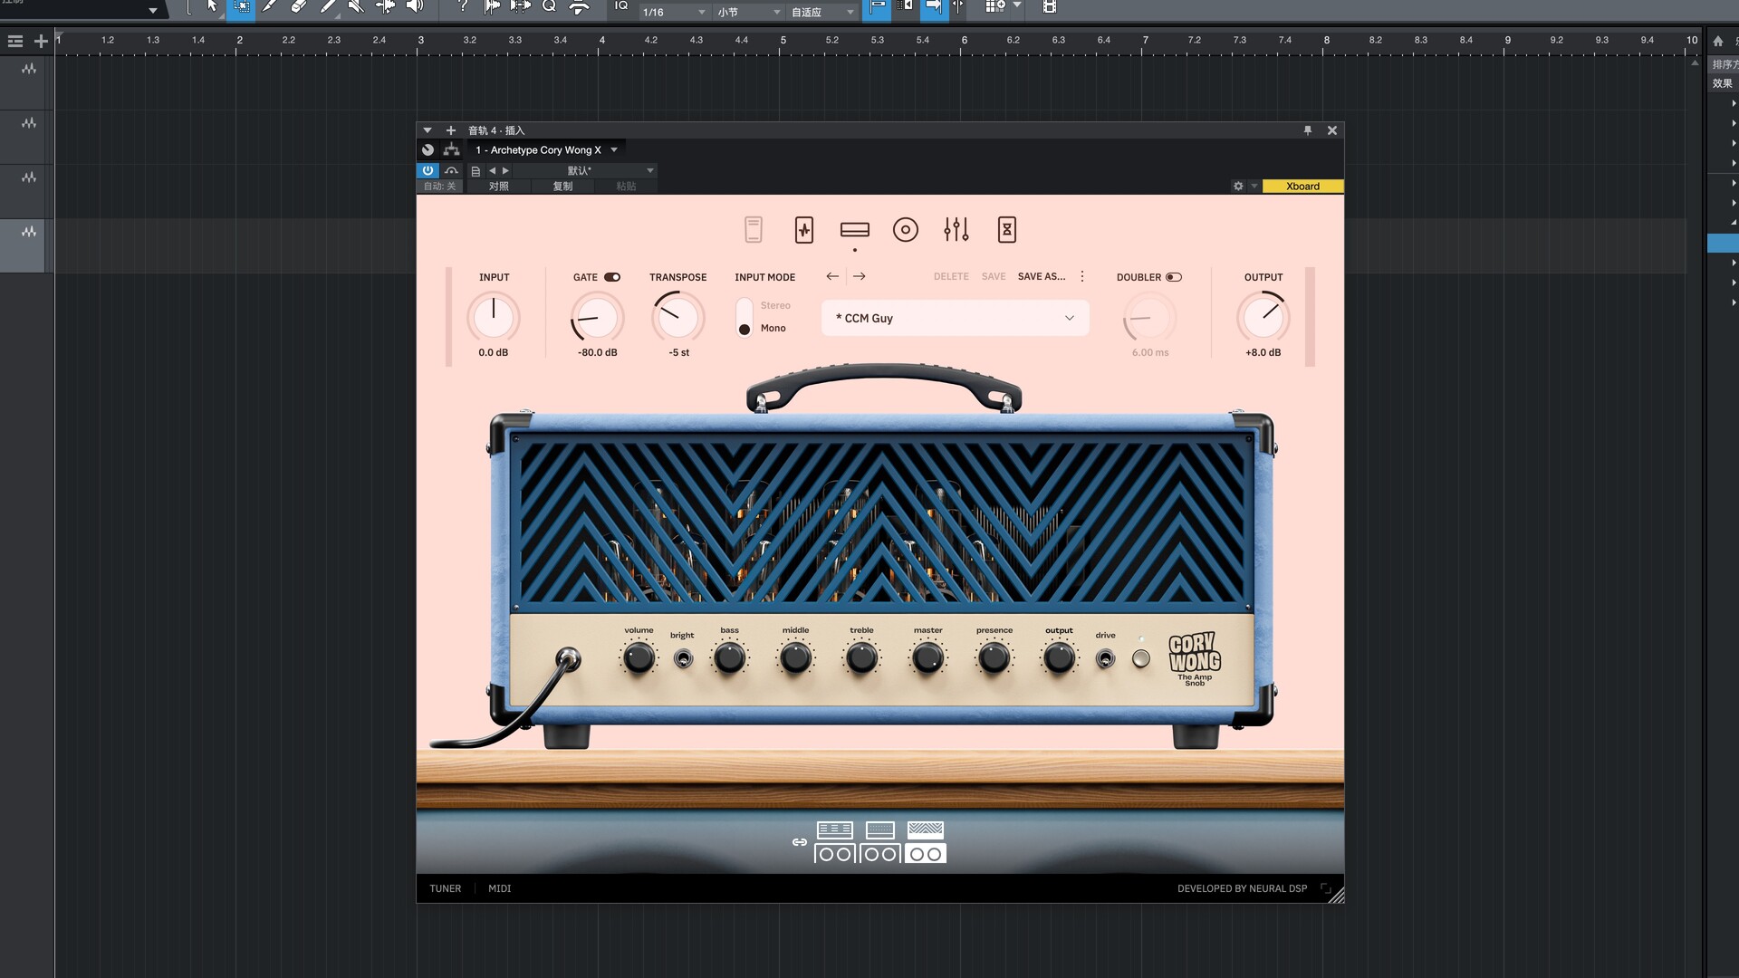Screen dimensions: 1739x978
Task: Click the SAVE AS... button
Action: 1041,276
